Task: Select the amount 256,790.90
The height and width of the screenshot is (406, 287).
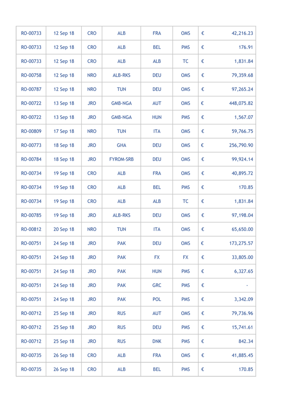Action: (x=241, y=145)
